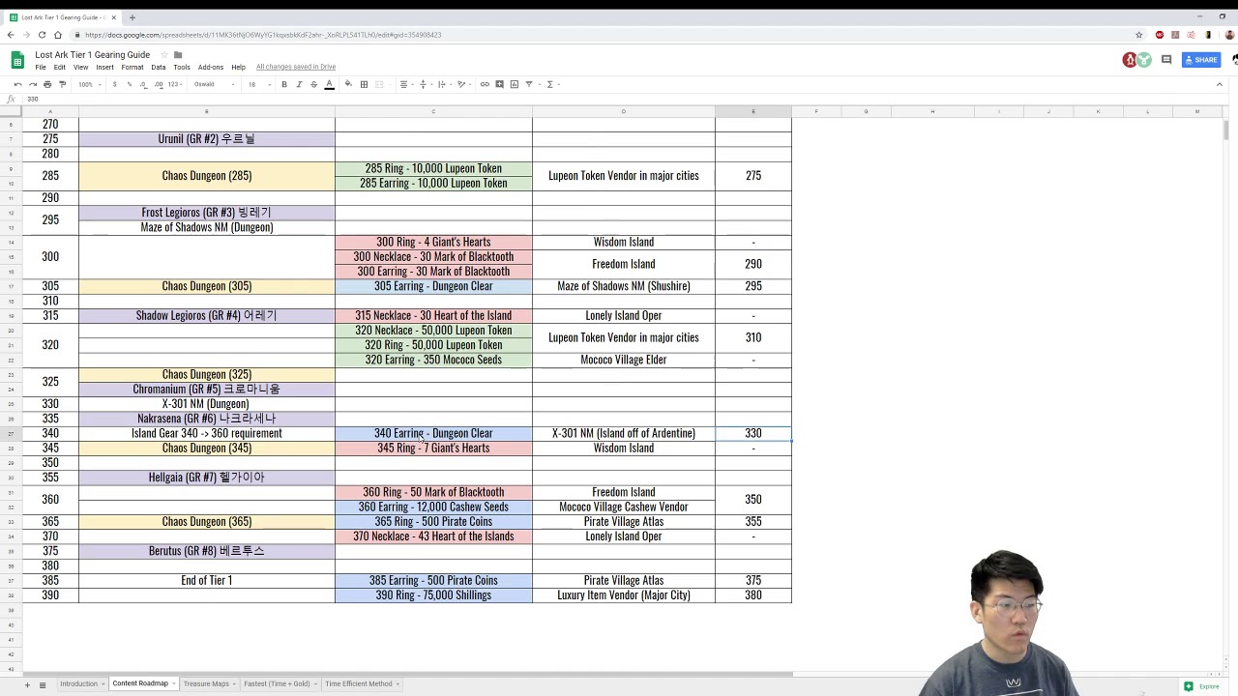This screenshot has width=1238, height=696.
Task: Open text wrapping options
Action: click(x=443, y=84)
